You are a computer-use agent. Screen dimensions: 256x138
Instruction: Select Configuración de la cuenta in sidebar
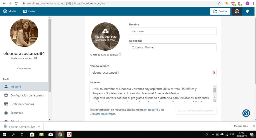[x=27, y=95]
